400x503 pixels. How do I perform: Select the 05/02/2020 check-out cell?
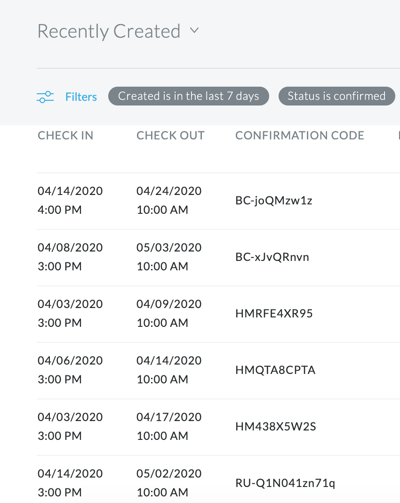(169, 483)
